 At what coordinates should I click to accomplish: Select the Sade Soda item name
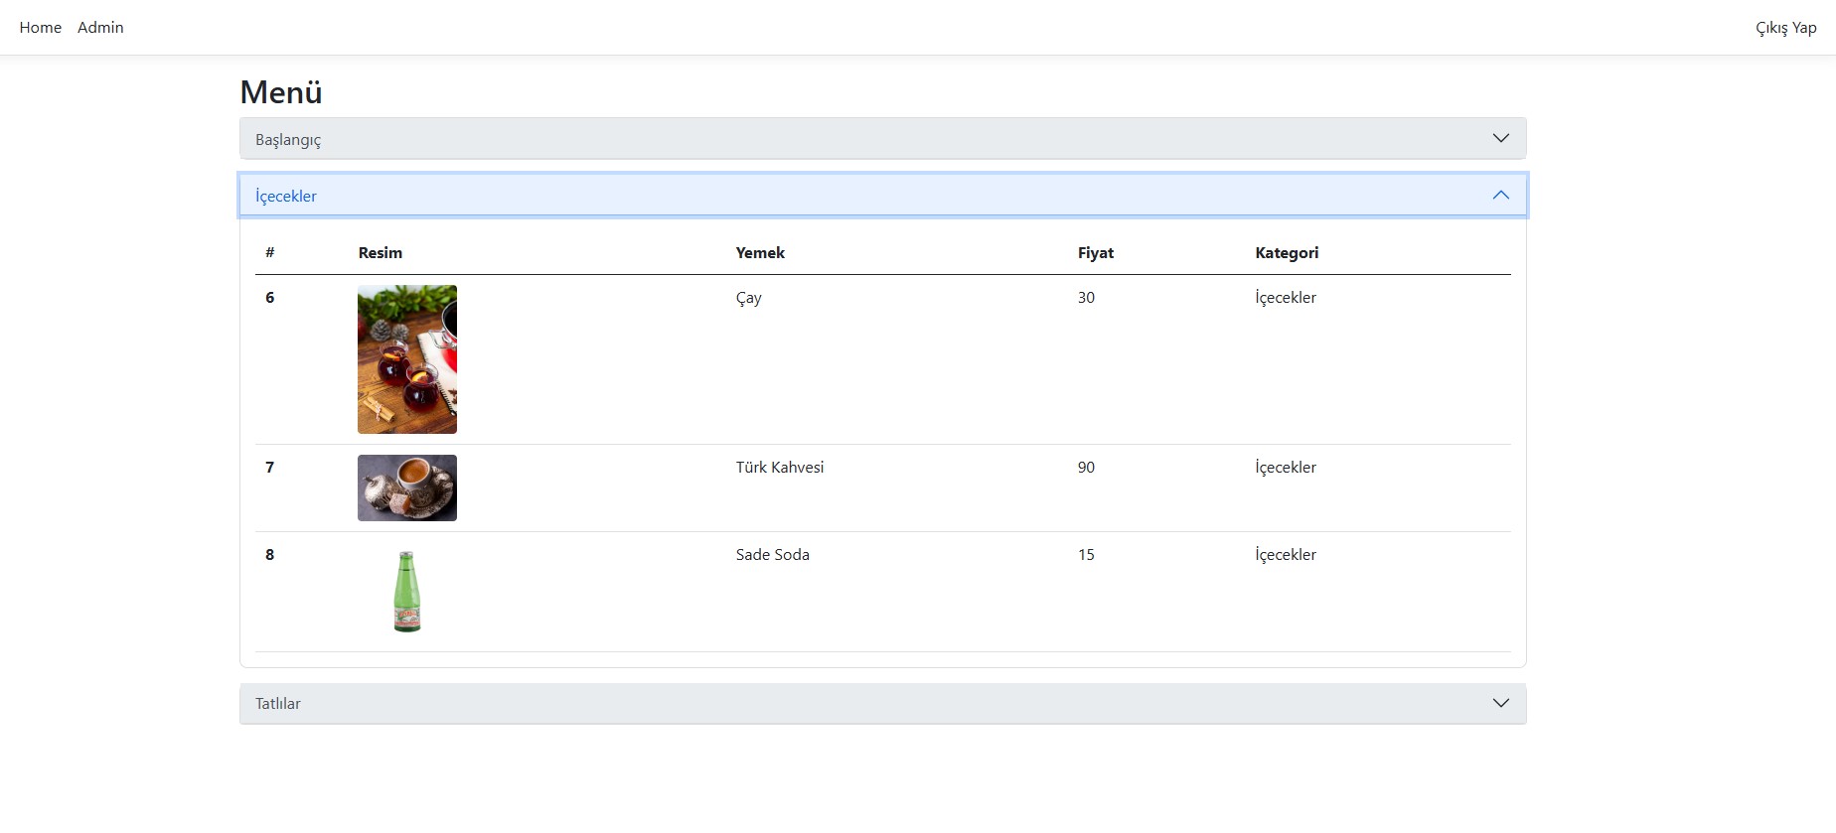tap(773, 554)
